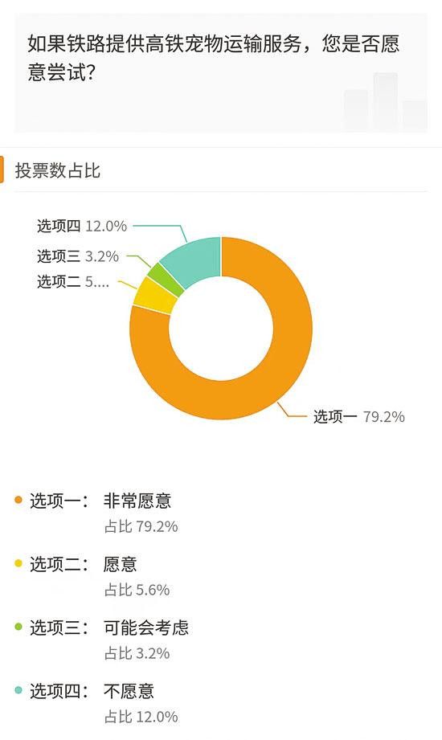442x740 pixels.
Task: Choose the 非常愿意 legend entry
Action: point(137,501)
